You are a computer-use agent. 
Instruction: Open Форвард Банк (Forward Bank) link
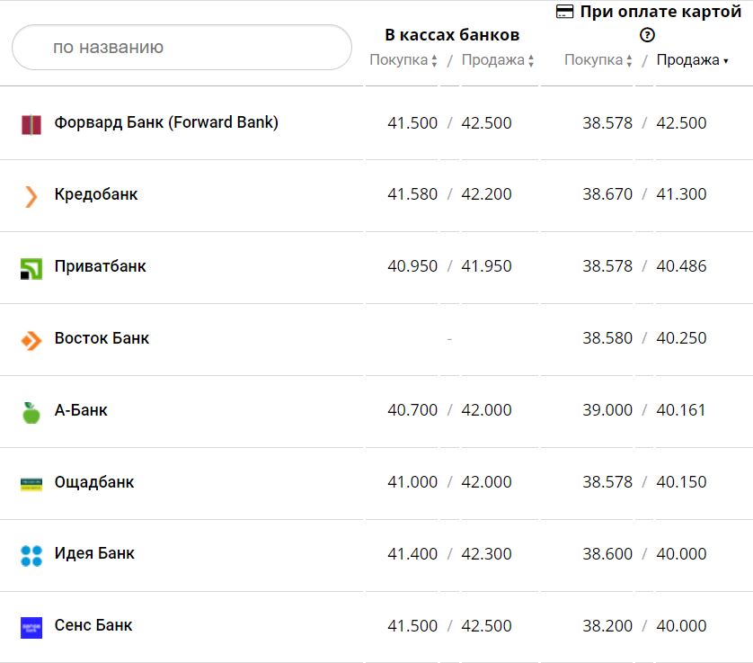pyautogui.click(x=166, y=122)
